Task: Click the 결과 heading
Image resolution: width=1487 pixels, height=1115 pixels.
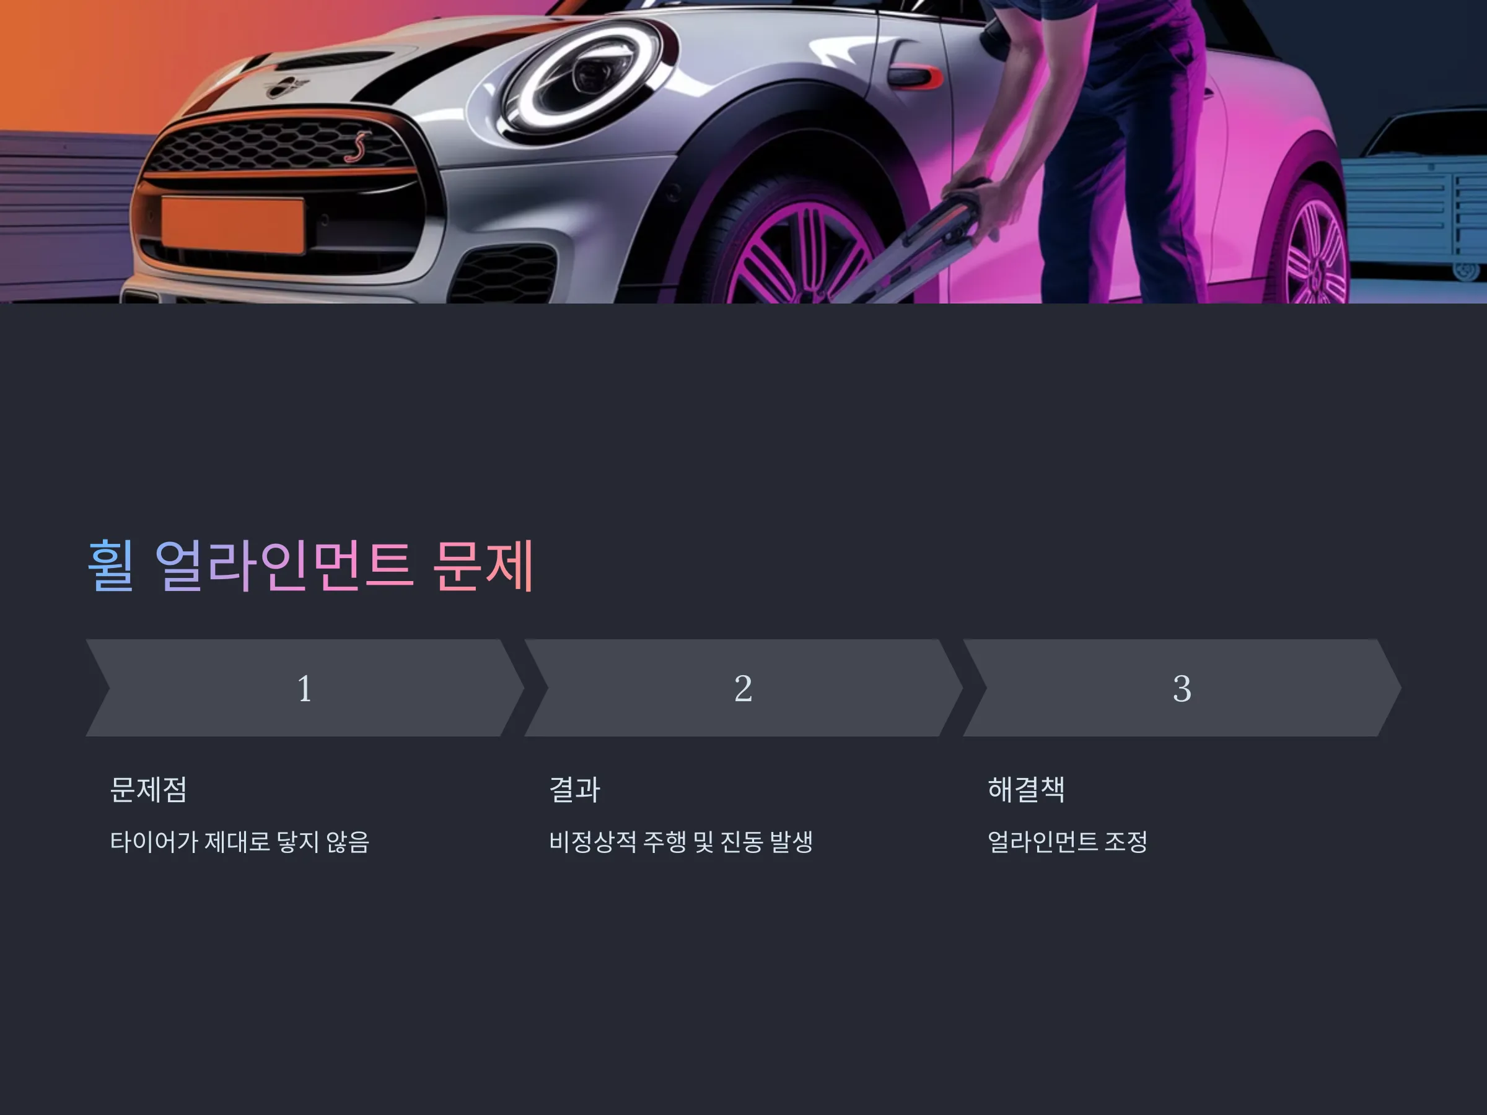Action: (x=574, y=789)
